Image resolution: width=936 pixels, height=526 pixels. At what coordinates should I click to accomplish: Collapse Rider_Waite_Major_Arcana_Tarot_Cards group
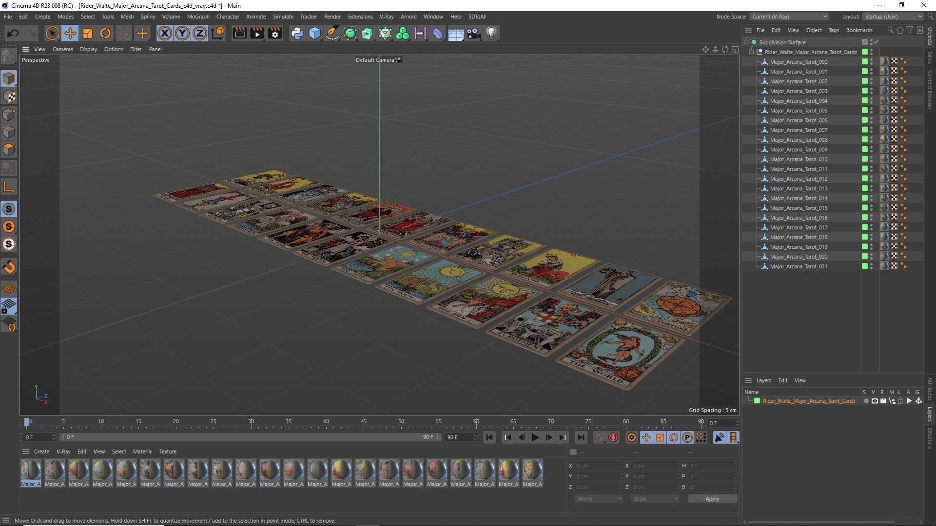coord(751,52)
